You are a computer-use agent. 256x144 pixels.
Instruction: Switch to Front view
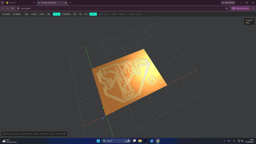[34, 14]
